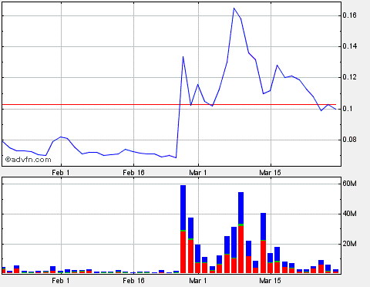The height and width of the screenshot is (287, 370).
Task: Click Feb 1 date under volume chart
Action: pos(61,280)
